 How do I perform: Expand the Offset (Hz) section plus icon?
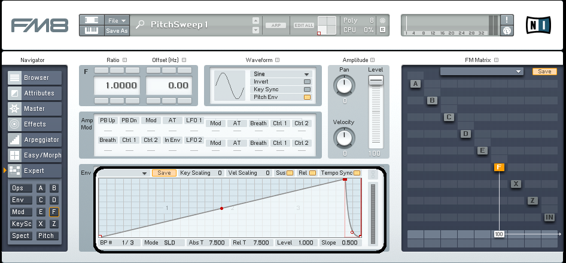click(x=184, y=60)
